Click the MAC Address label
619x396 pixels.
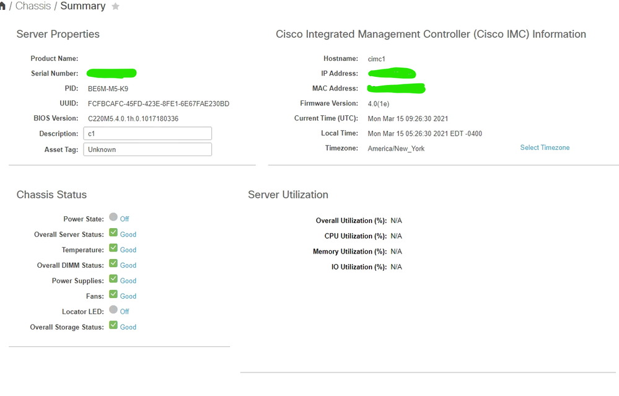click(335, 89)
